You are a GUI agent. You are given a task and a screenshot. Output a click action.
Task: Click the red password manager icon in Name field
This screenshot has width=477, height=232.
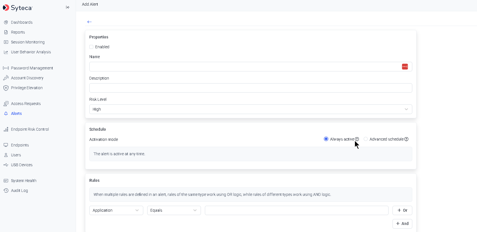405,67
